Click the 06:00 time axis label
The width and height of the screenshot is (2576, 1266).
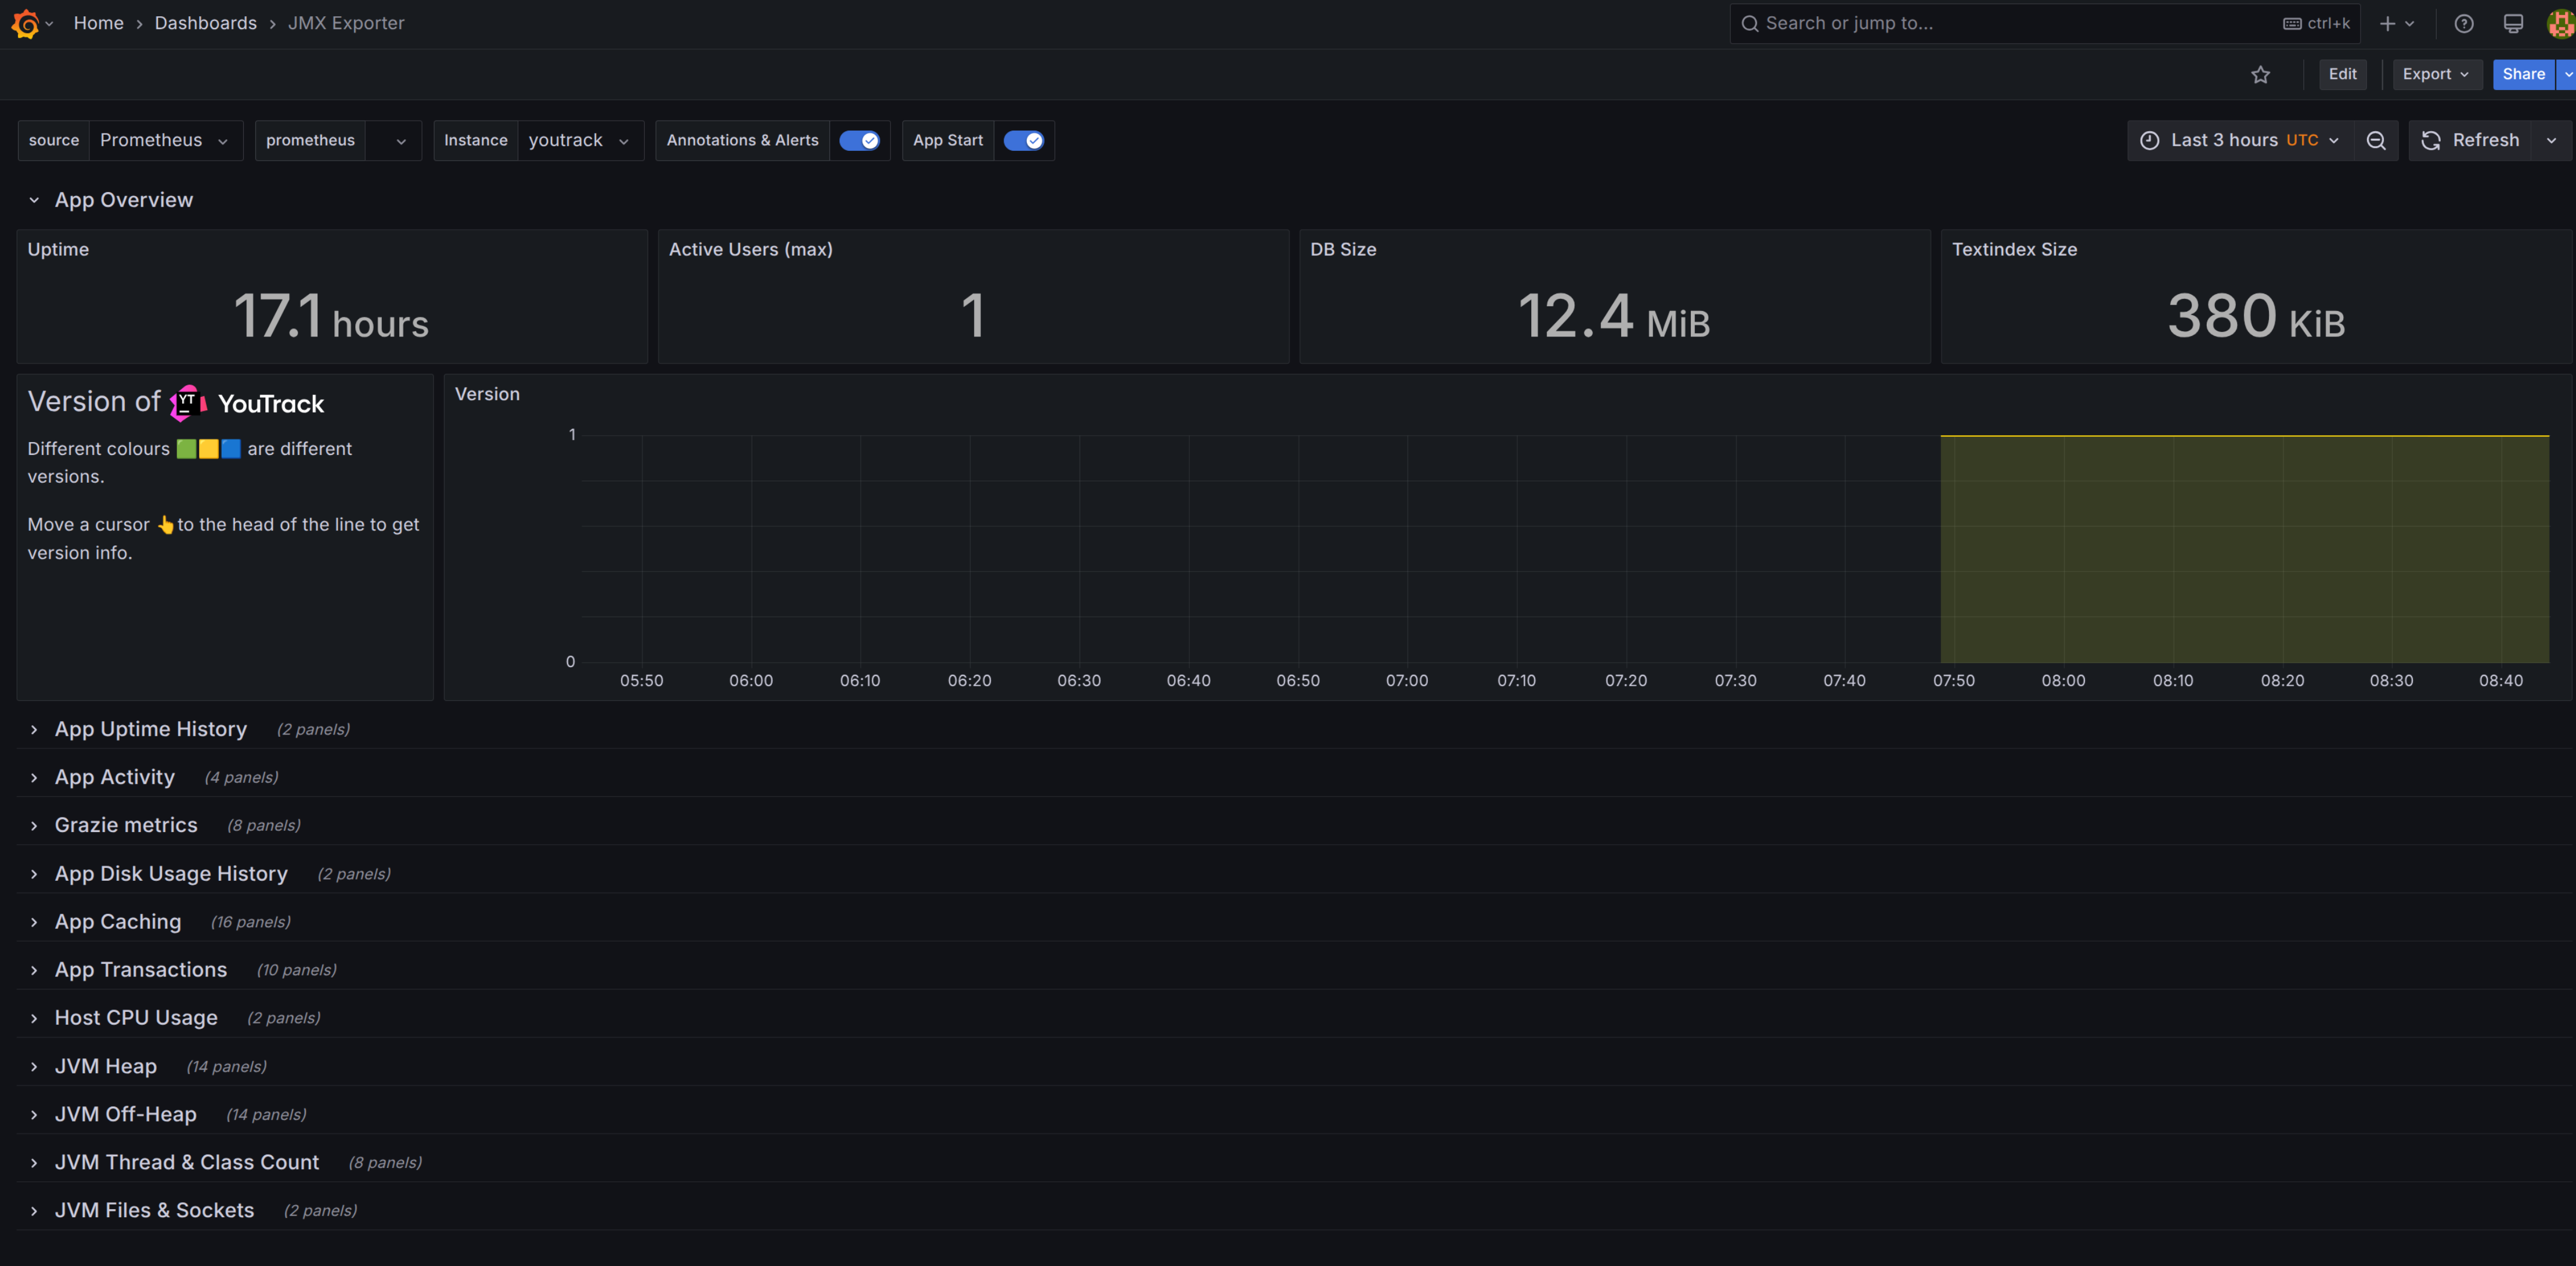pos(751,681)
